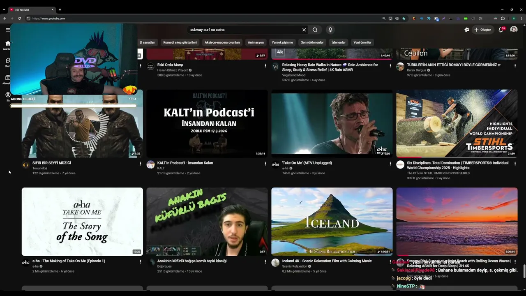
Task: Clear the search box with the X
Action: pos(304,30)
